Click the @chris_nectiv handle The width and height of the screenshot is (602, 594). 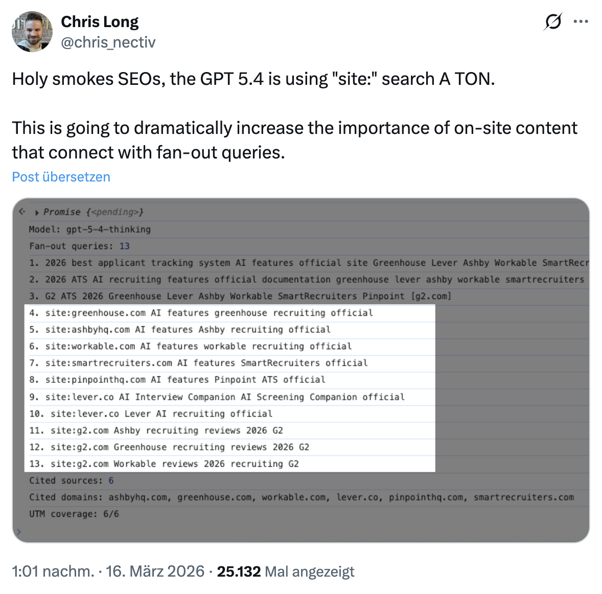pos(108,42)
